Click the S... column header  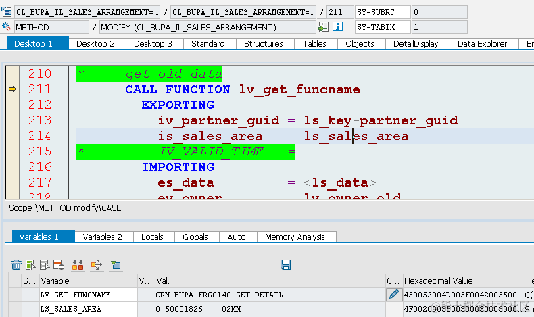(30, 281)
